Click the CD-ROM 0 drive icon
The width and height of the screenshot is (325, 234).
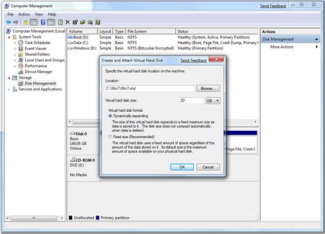click(73, 160)
